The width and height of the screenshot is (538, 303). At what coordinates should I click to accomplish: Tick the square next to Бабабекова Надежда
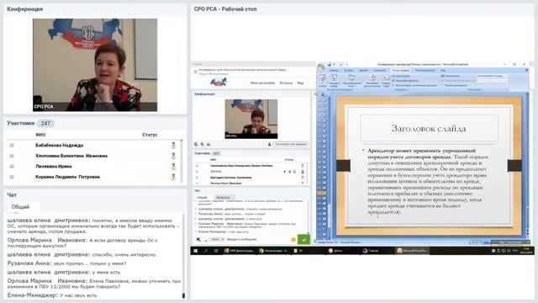pyautogui.click(x=12, y=146)
